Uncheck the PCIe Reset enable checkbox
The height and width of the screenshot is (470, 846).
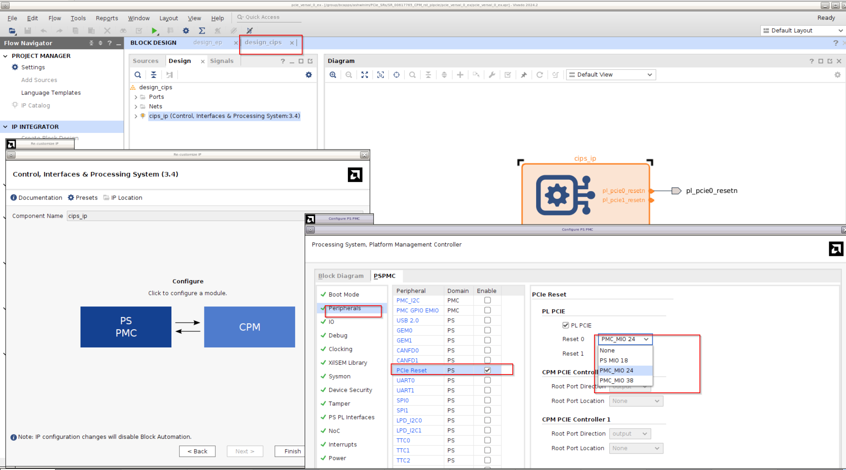[x=487, y=370]
